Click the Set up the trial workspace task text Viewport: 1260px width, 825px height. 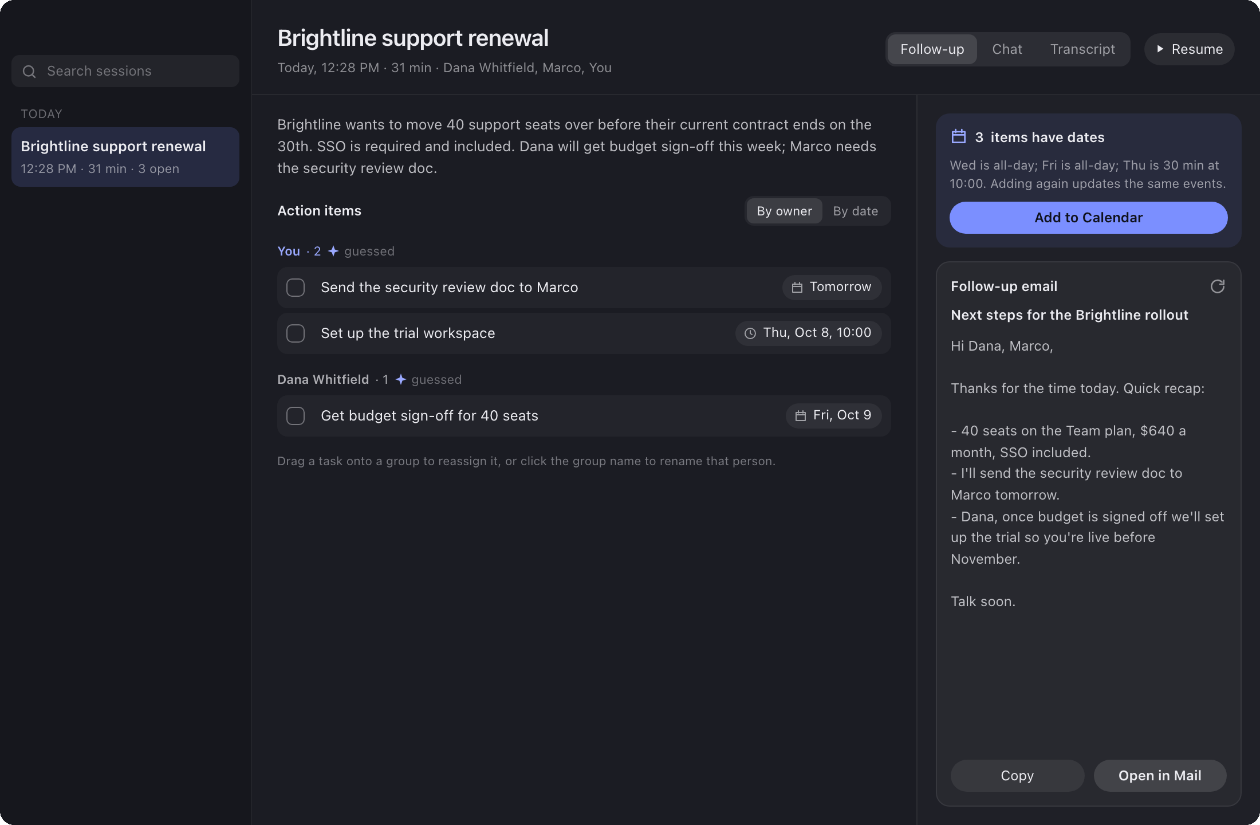pos(408,333)
